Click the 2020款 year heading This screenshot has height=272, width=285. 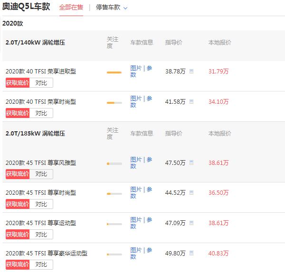(x=13, y=24)
